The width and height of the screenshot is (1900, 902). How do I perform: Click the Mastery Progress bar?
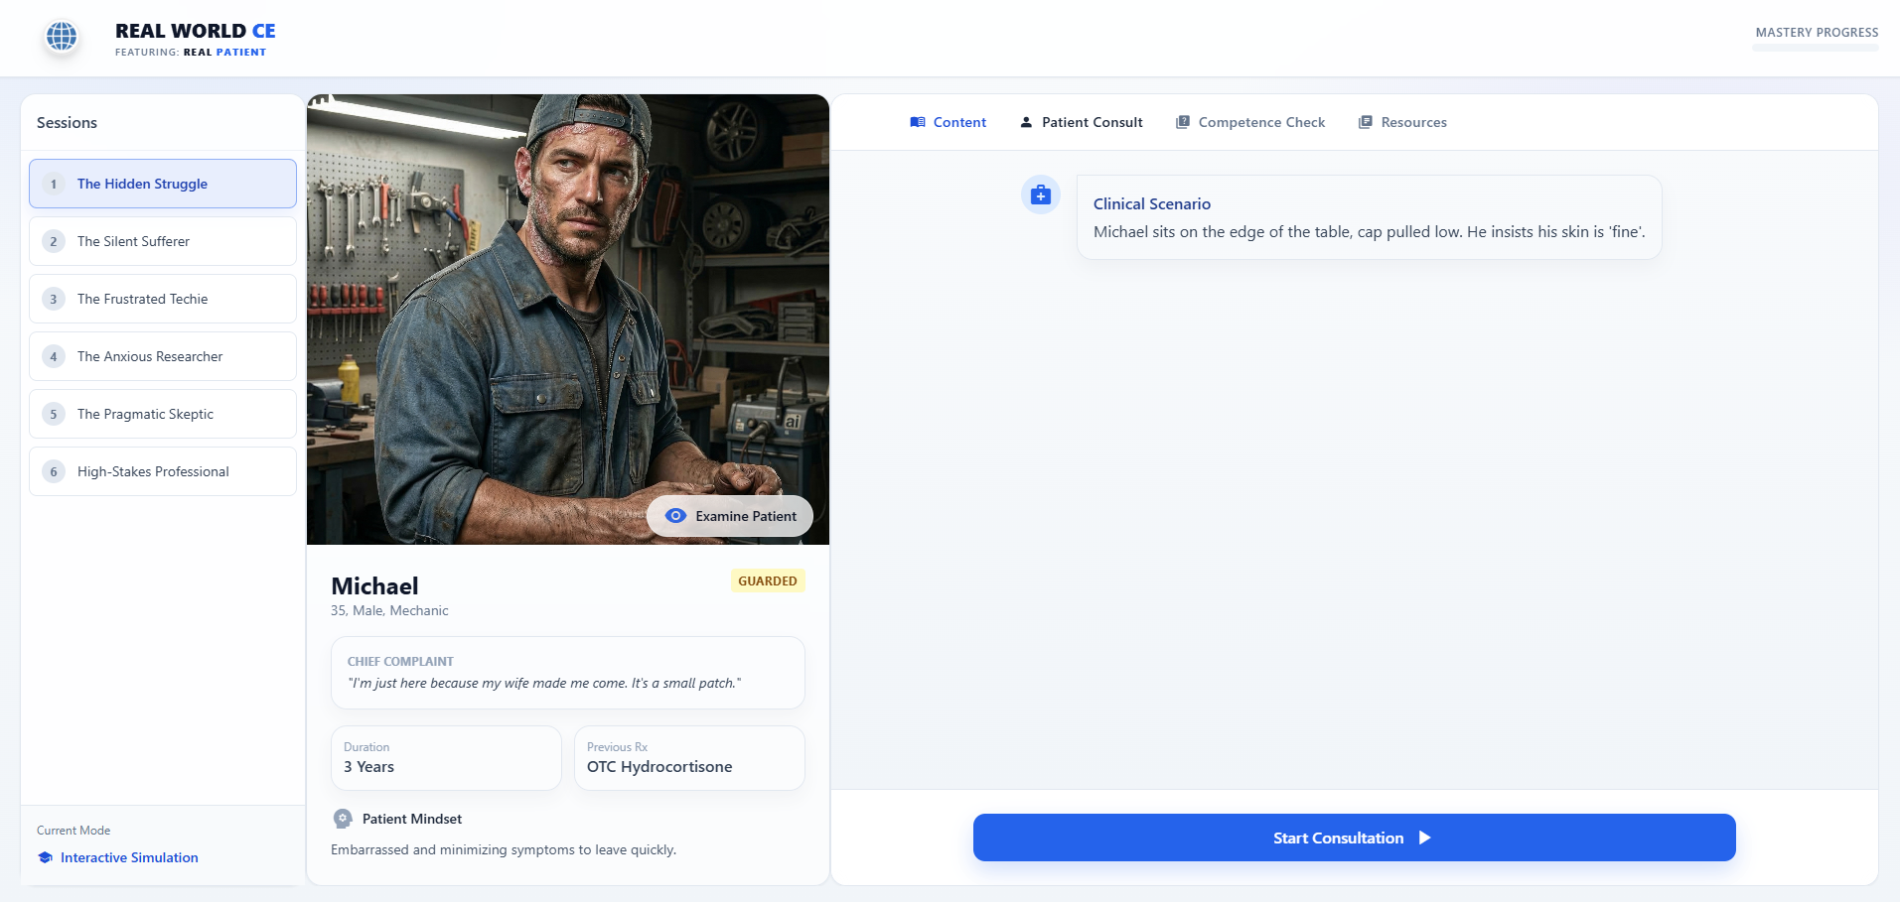coord(1815,47)
